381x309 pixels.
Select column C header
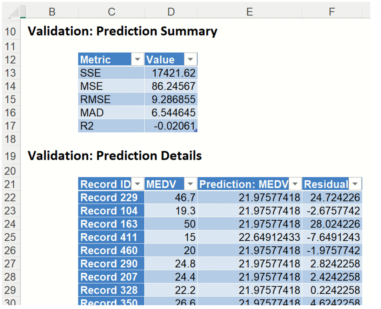pyautogui.click(x=111, y=12)
